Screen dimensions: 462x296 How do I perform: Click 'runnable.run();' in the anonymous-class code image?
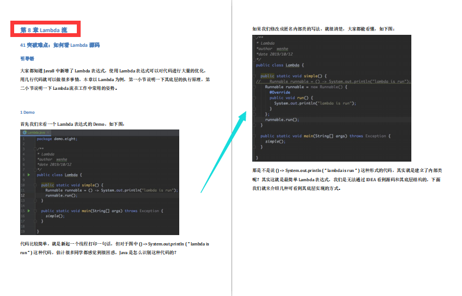(x=282, y=120)
